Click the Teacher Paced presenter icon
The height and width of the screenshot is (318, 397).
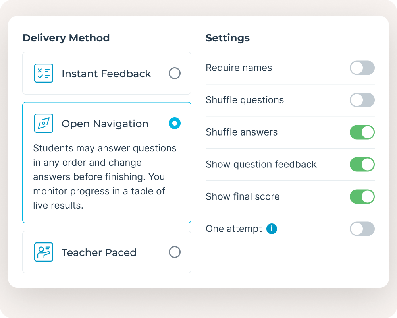pyautogui.click(x=44, y=252)
